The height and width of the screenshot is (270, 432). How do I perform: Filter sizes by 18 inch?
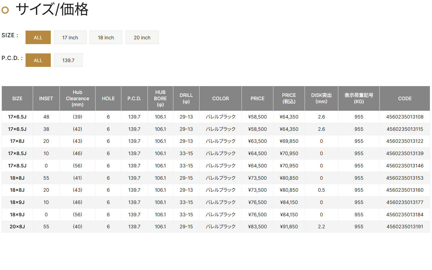106,37
